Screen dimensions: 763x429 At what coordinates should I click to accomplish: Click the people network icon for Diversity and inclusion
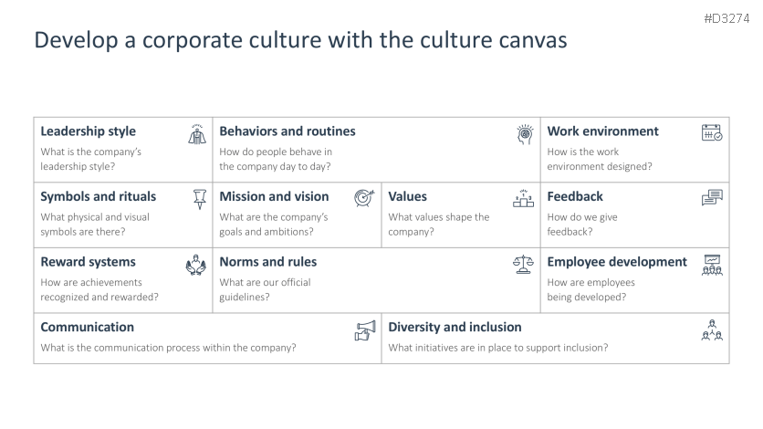(x=712, y=330)
